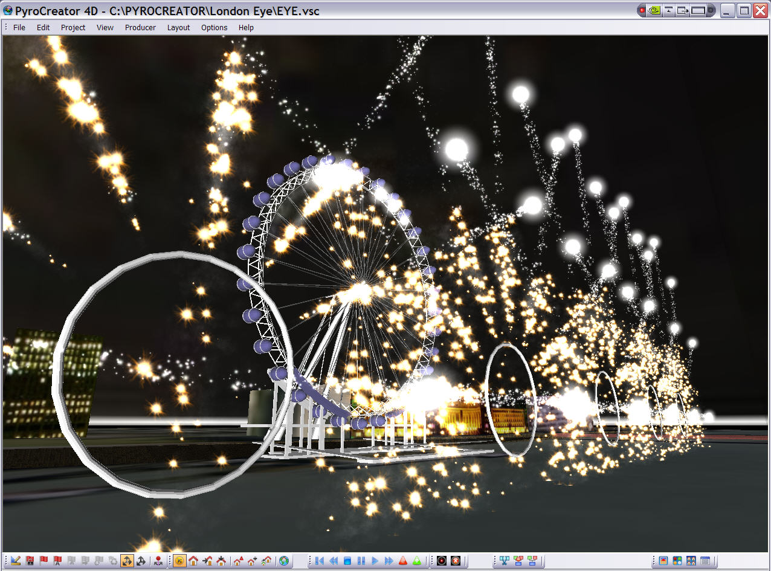This screenshot has width=771, height=571.
Task: Click the fast-forward playback button
Action: point(389,561)
